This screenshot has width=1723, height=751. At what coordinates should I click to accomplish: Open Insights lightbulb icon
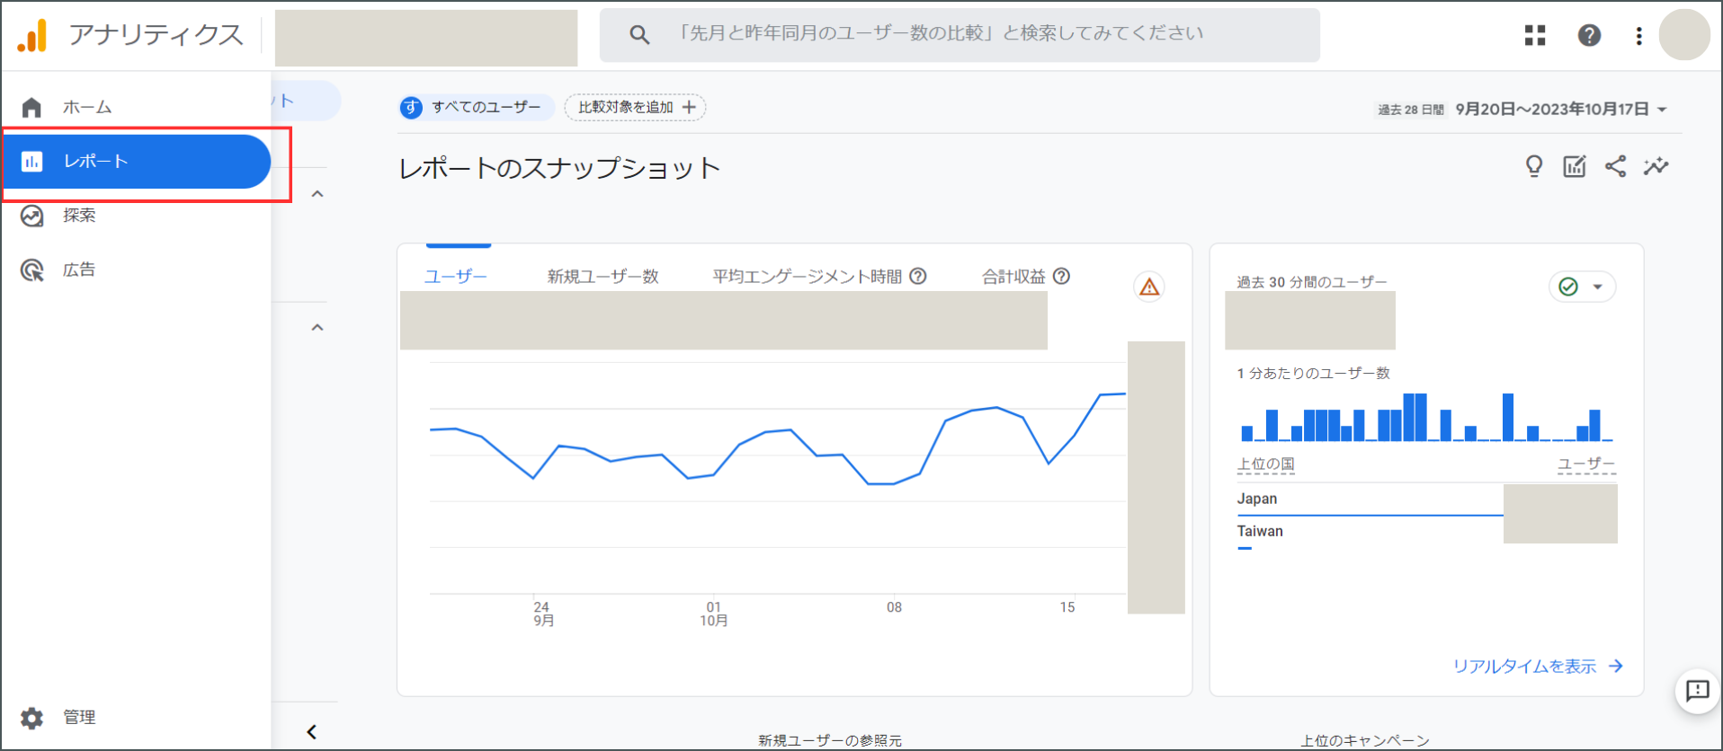pos(1534,166)
